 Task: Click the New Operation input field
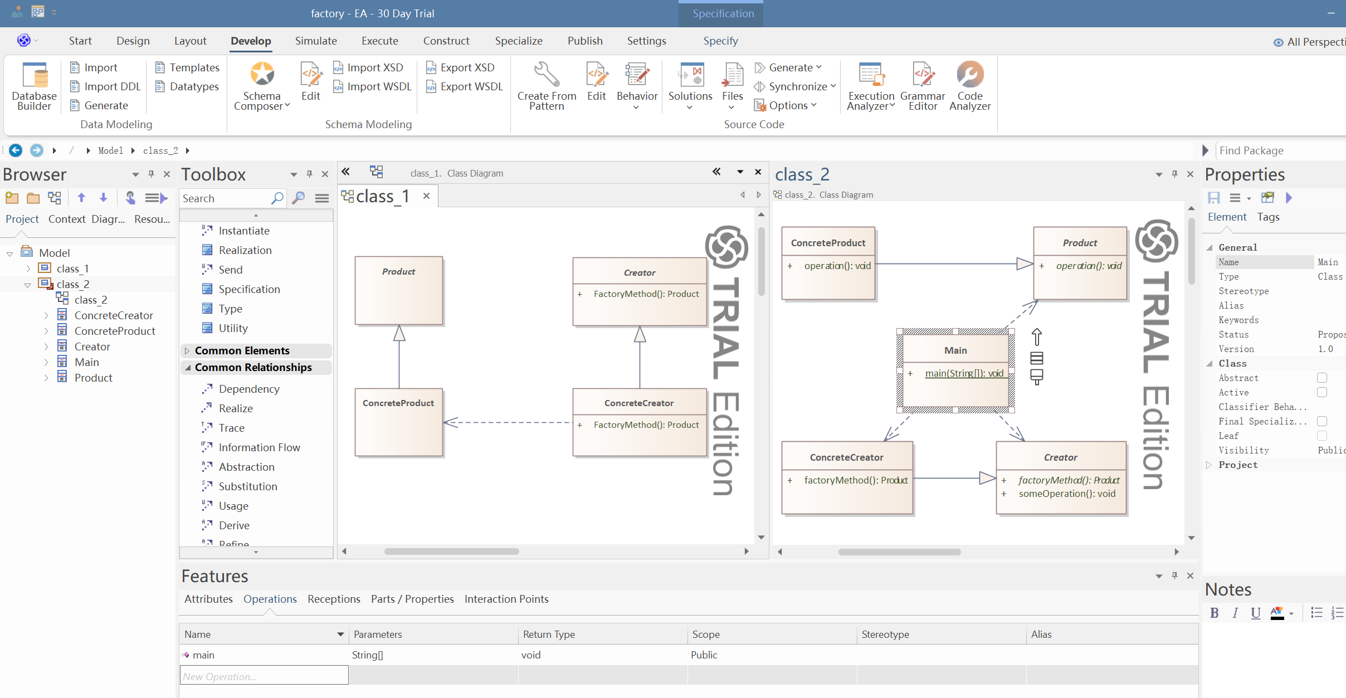coord(264,677)
